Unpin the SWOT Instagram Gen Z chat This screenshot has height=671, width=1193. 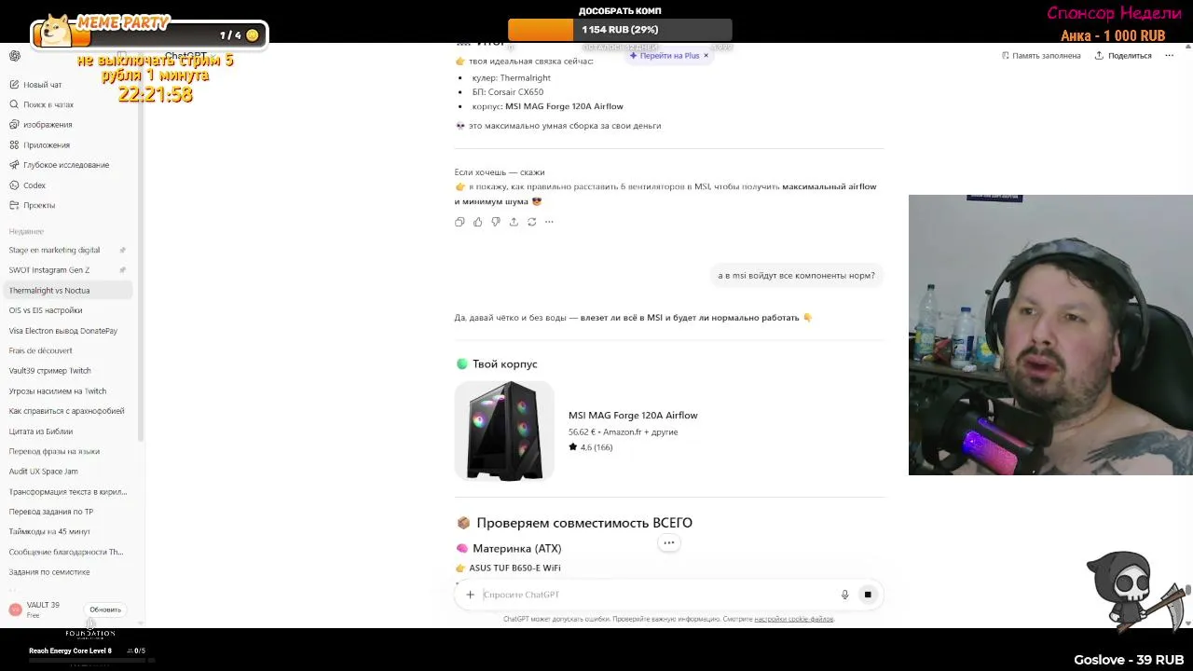point(123,270)
